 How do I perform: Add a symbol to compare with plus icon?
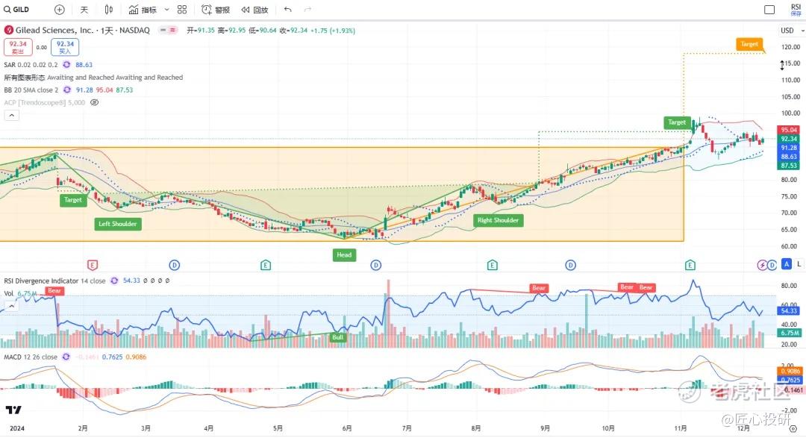tap(60, 10)
